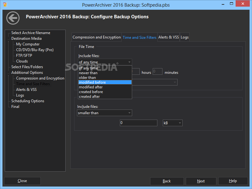252x189 pixels.
Task: Open the 'smaller than' size dropdown
Action: [x=104, y=113]
